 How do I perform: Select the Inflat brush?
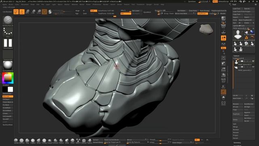[67, 141]
